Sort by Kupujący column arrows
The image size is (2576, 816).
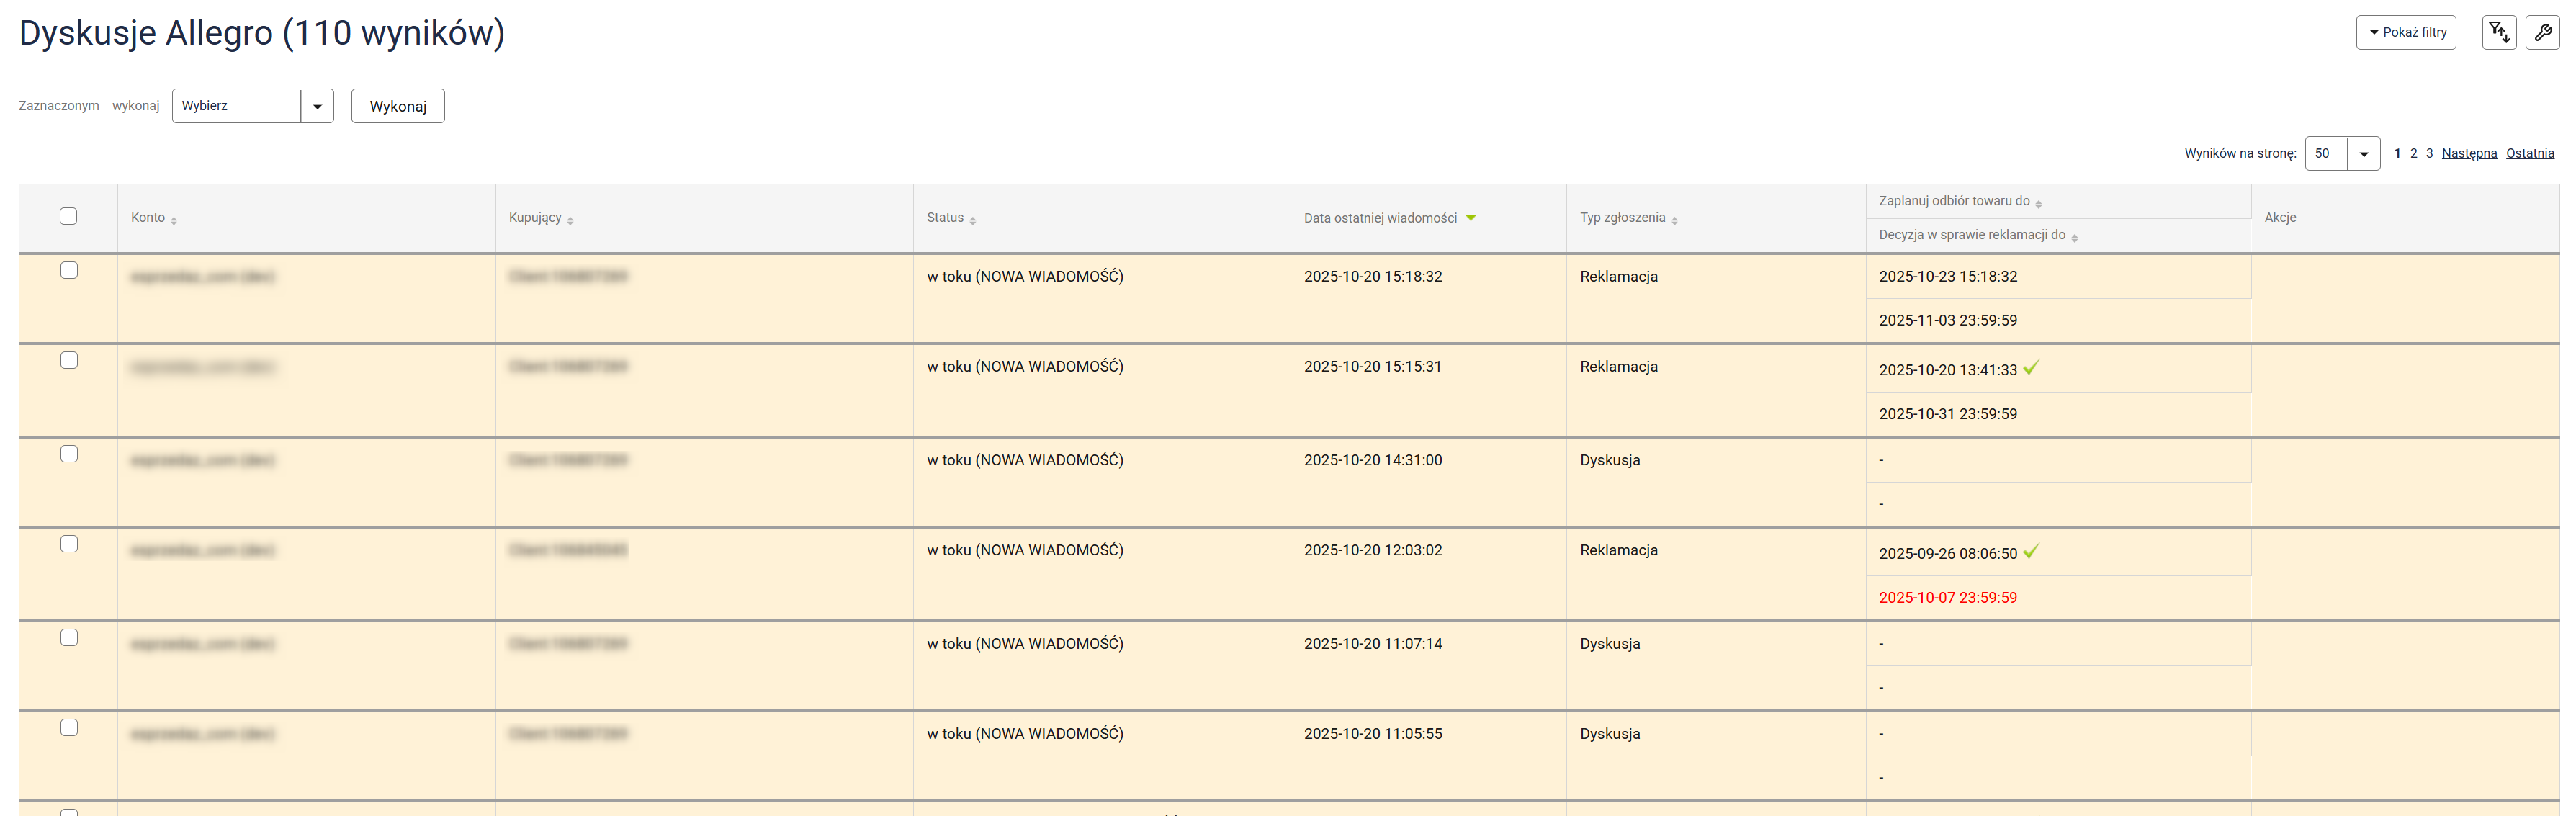click(x=570, y=220)
